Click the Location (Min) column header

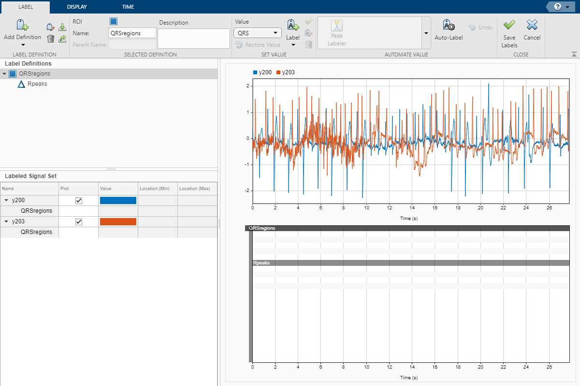pos(158,188)
